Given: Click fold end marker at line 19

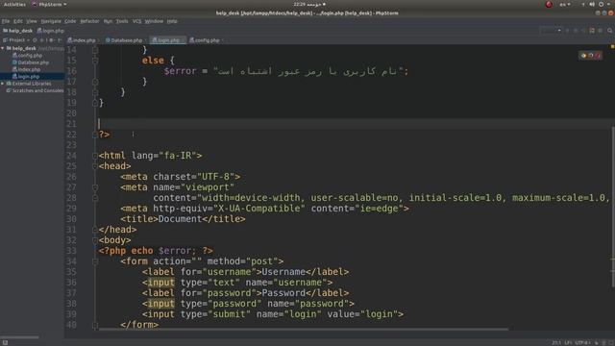Looking at the screenshot, I should pyautogui.click(x=95, y=103).
